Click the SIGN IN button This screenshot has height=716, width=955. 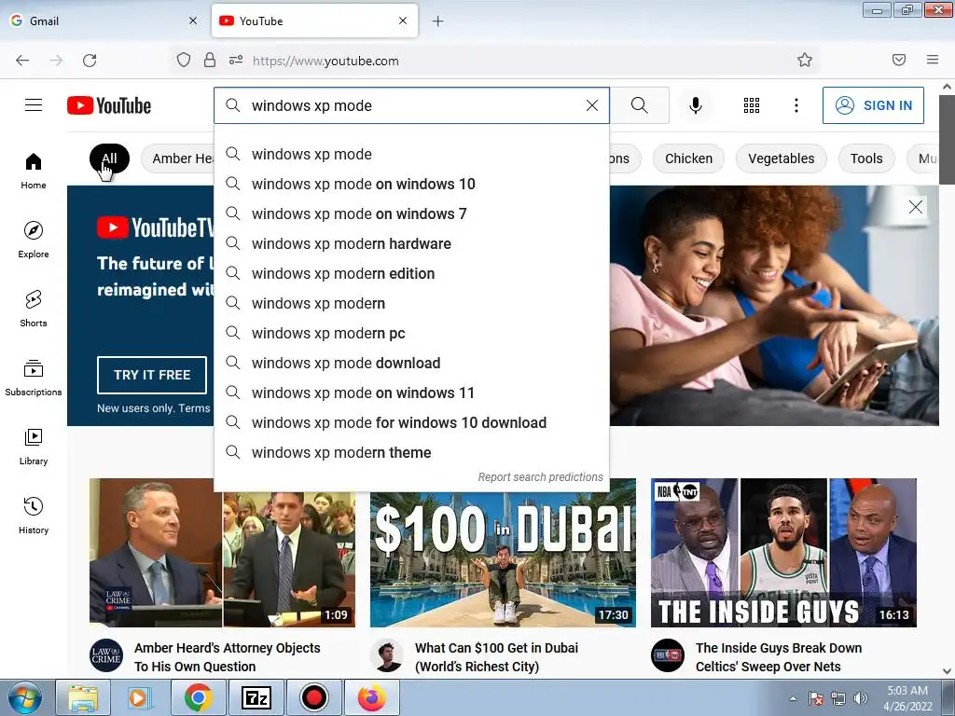point(873,105)
